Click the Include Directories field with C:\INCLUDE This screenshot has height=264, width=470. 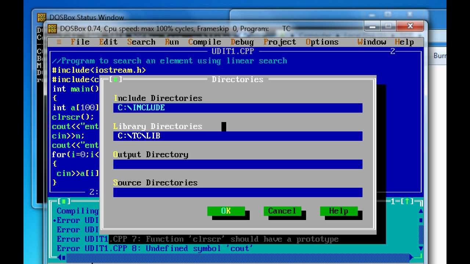coord(238,108)
